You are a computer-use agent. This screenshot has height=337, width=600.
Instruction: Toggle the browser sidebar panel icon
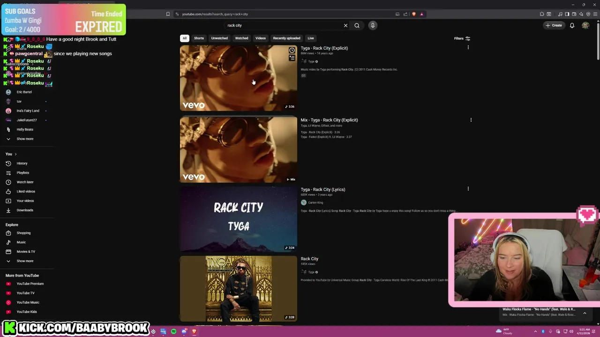pyautogui.click(x=567, y=14)
